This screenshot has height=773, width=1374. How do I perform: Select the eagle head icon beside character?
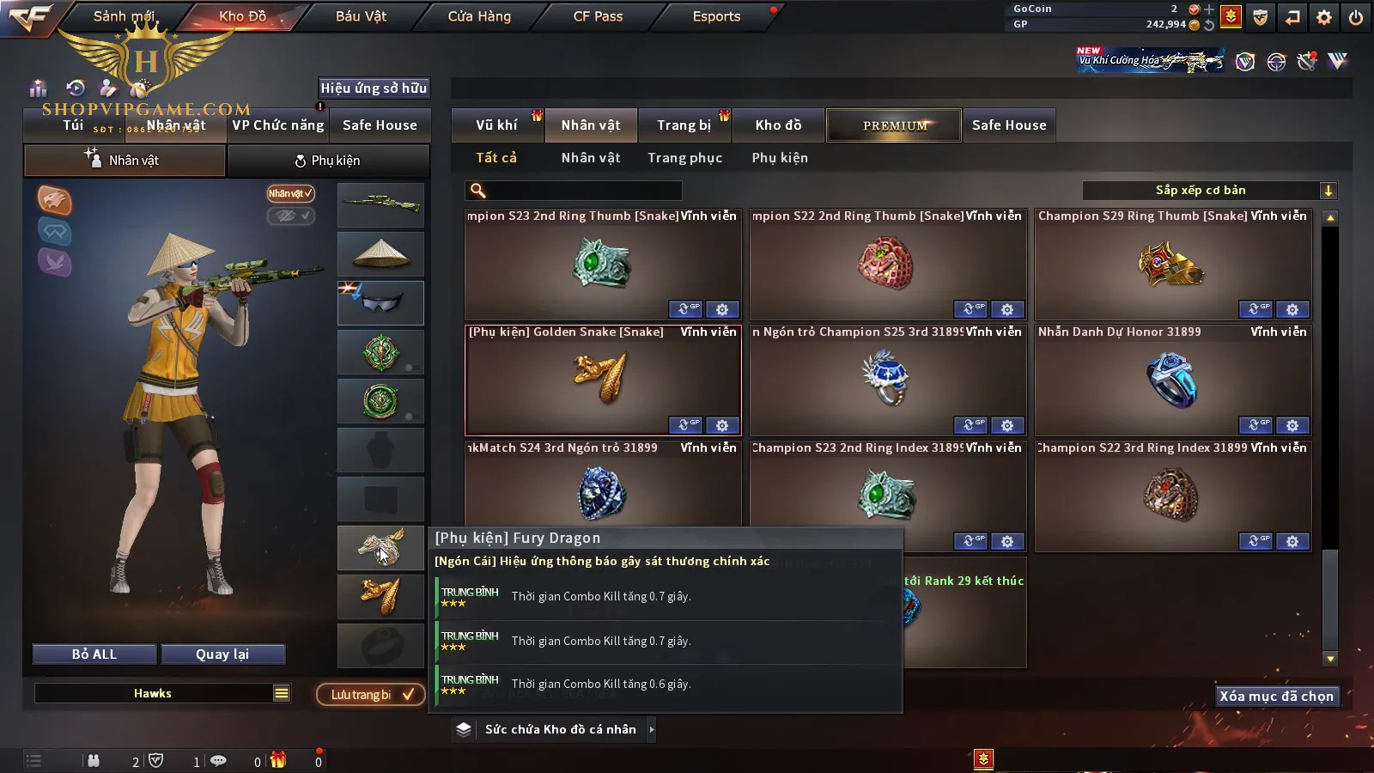click(x=54, y=200)
